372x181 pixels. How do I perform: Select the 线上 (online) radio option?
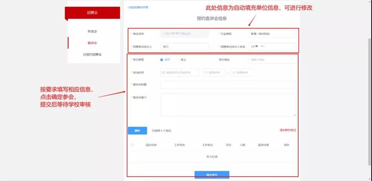tap(177, 59)
